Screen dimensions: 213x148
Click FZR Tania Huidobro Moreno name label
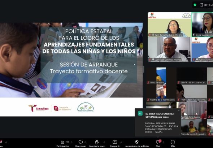tap(169, 35)
